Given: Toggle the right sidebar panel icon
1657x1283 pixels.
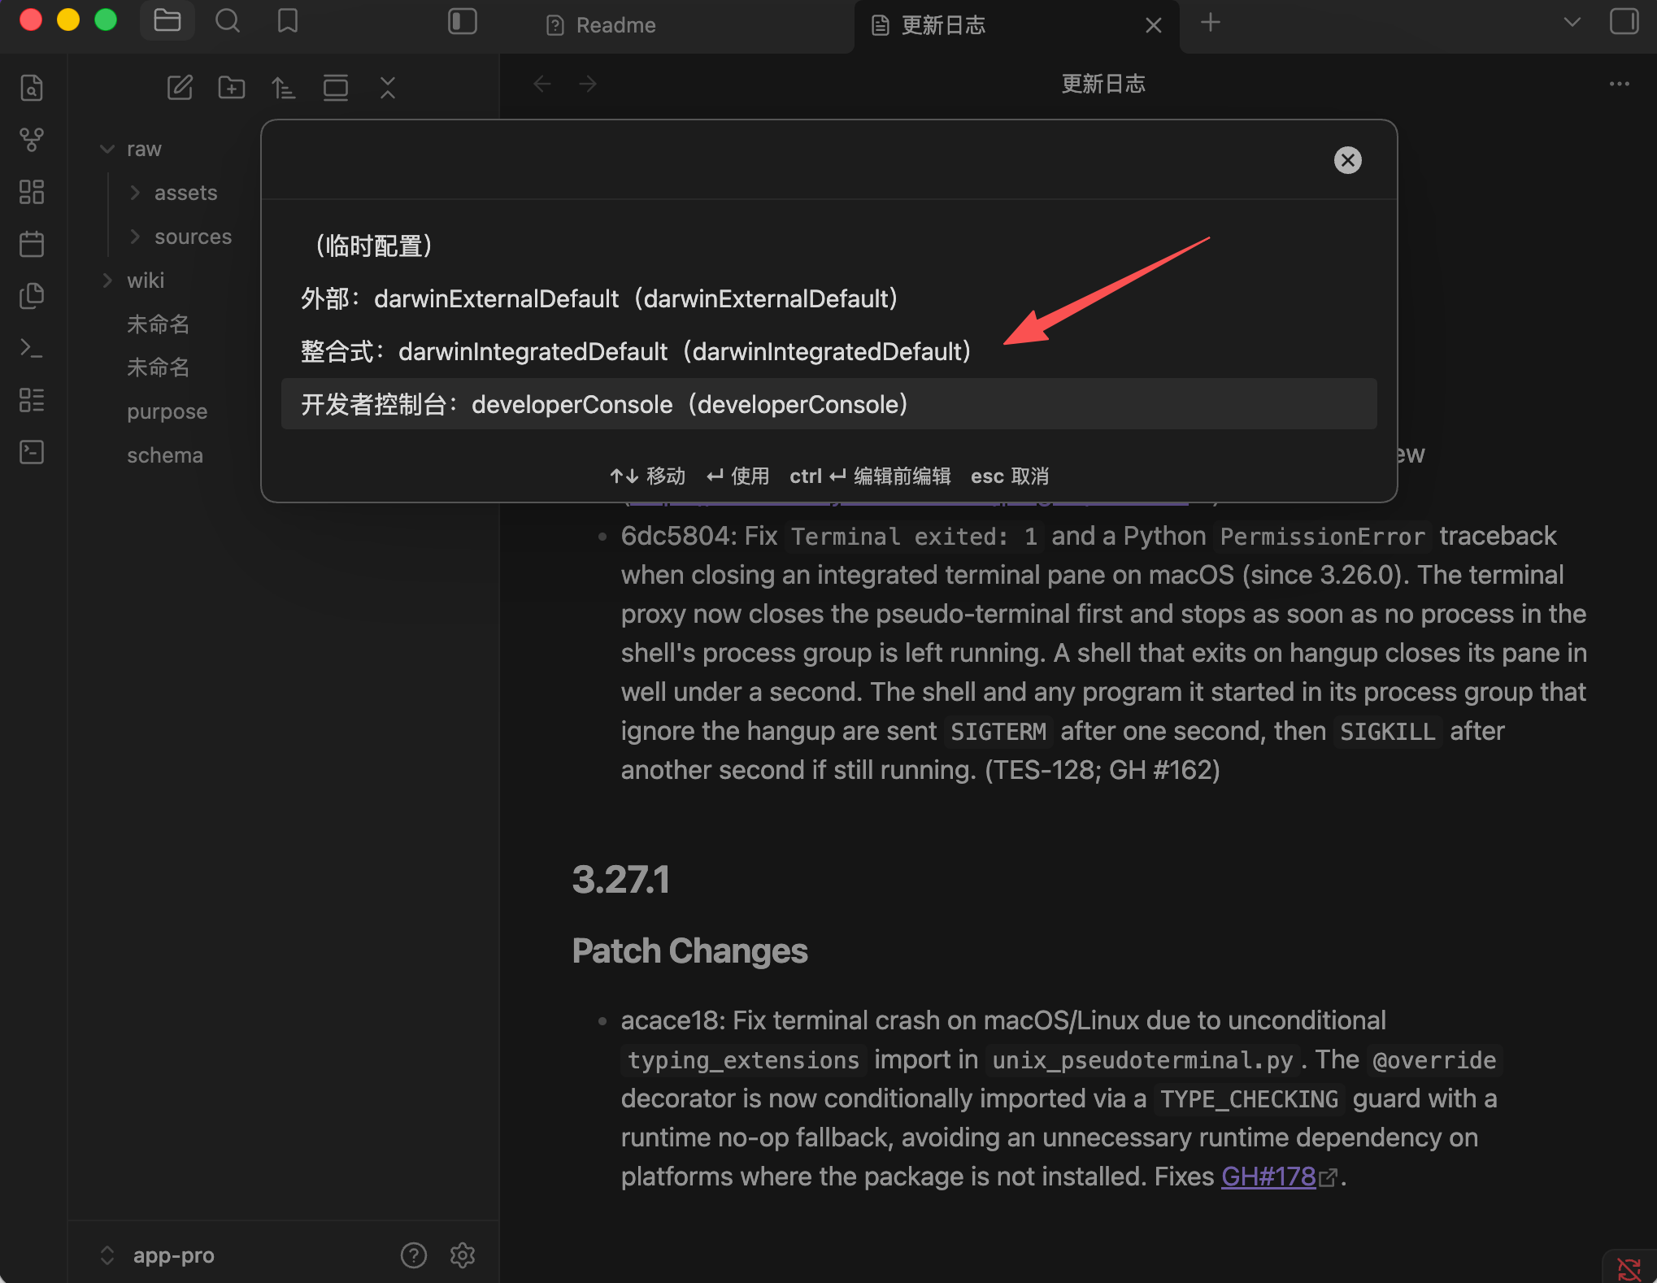Looking at the screenshot, I should pyautogui.click(x=1624, y=21).
